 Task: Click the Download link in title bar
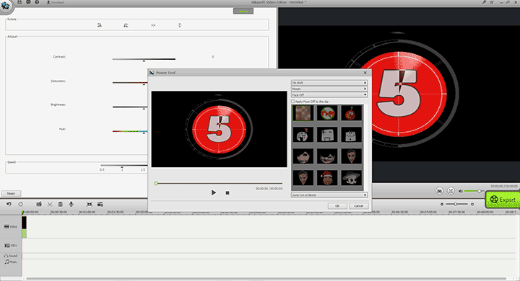click(x=55, y=2)
